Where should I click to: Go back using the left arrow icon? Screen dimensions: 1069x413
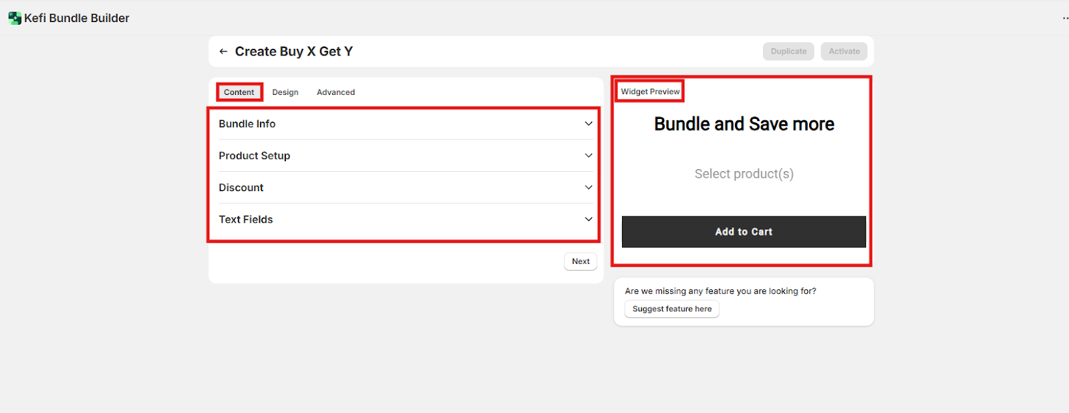coord(223,51)
